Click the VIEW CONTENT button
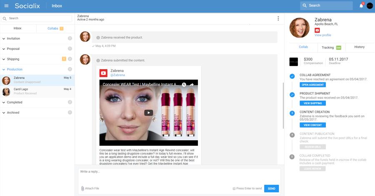This screenshot has width=375, height=196. (312, 125)
